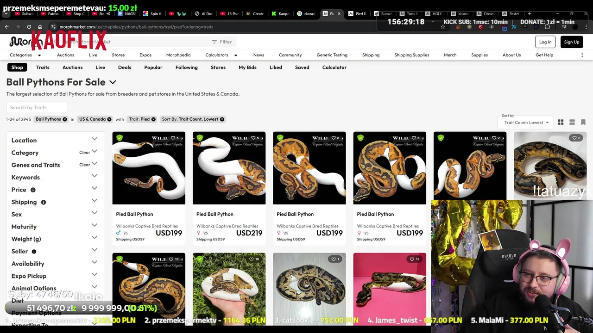Viewport: 593px width, 333px height.
Task: Expand the Category filter section
Action: pos(95,152)
